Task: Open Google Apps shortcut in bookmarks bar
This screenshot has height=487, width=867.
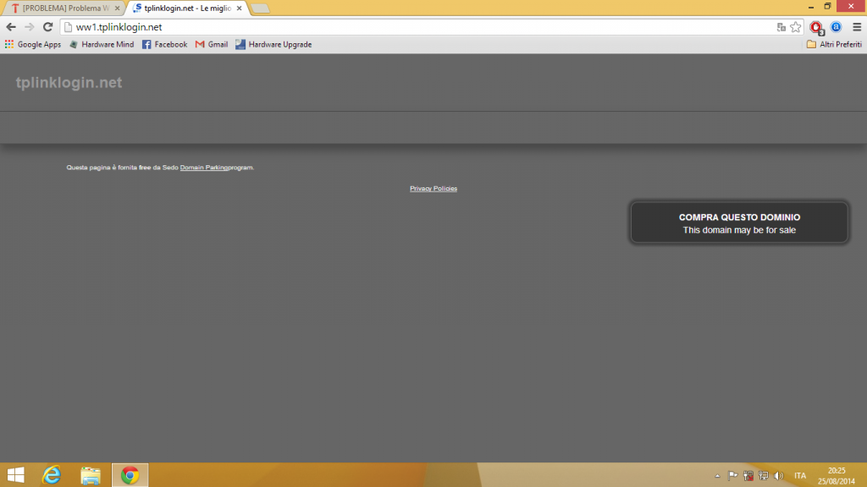Action: (x=33, y=44)
